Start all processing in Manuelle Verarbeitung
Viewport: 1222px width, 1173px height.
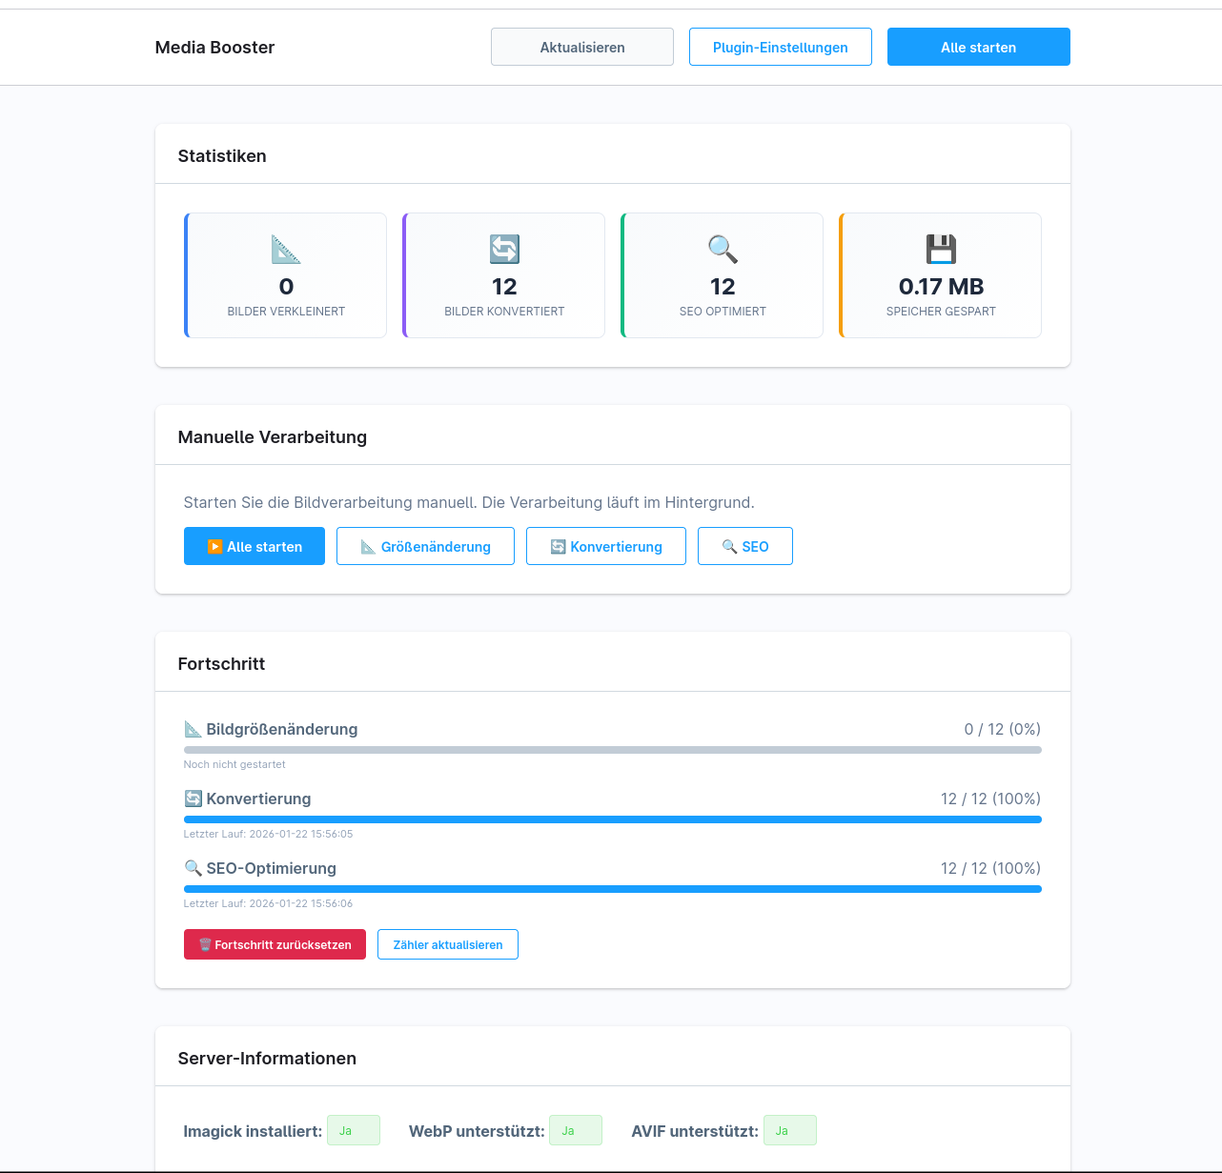coord(254,546)
